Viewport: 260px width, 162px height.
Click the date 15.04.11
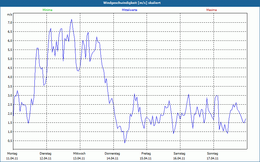pyautogui.click(x=146, y=158)
